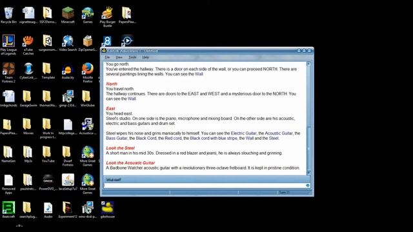This screenshot has height=232, width=413.
Task: Click the game window title bar icon
Action: [104, 50]
